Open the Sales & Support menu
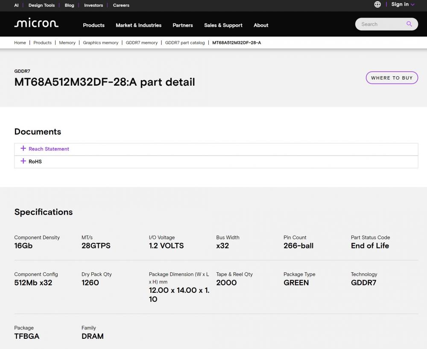 point(223,25)
